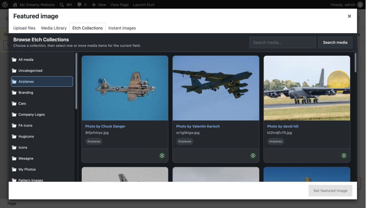Click accessibility icon on Valentin Karisch card

[x=253, y=156]
